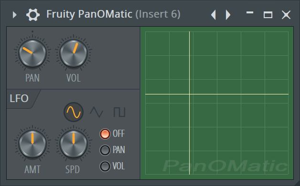Image resolution: width=300 pixels, height=186 pixels.
Task: Click the AMT knob
Action: (32, 144)
